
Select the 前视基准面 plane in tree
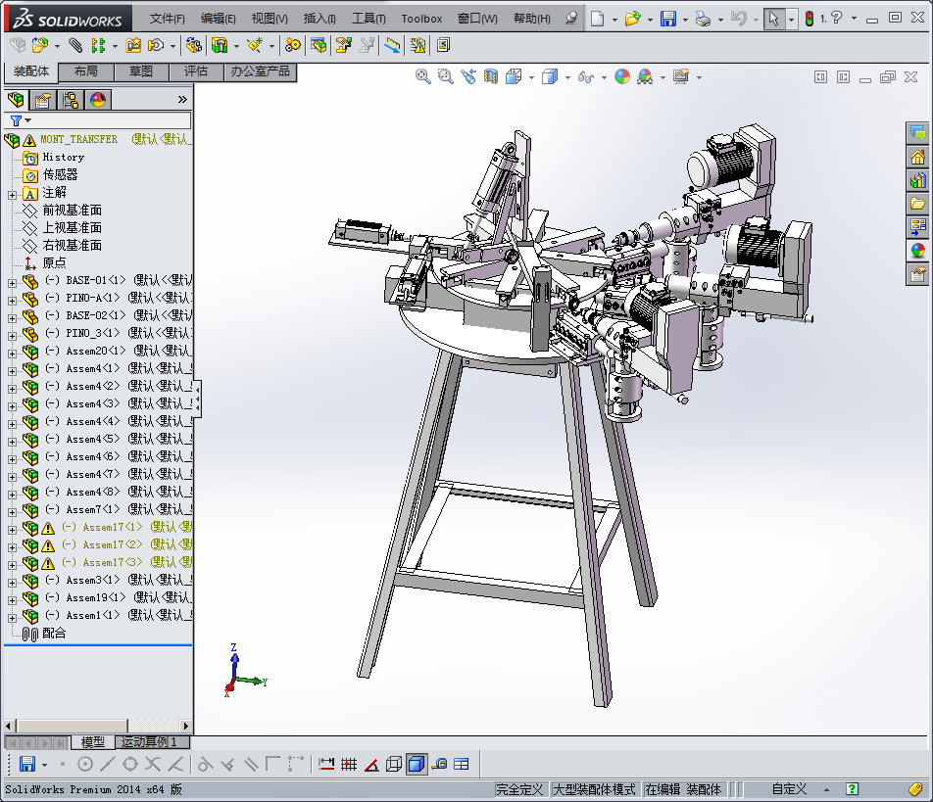[72, 211]
